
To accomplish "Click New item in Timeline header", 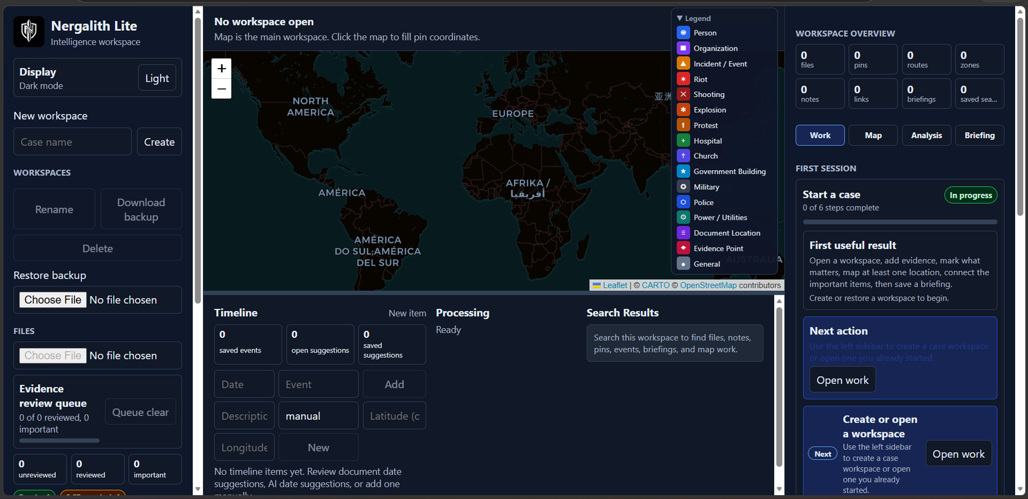I will (407, 313).
